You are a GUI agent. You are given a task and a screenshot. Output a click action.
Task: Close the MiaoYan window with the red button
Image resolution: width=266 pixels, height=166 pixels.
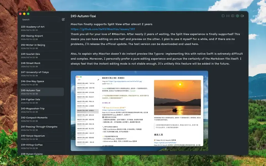pos(20,14)
